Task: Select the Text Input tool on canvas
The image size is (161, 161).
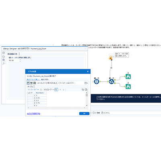Action: coord(97,81)
